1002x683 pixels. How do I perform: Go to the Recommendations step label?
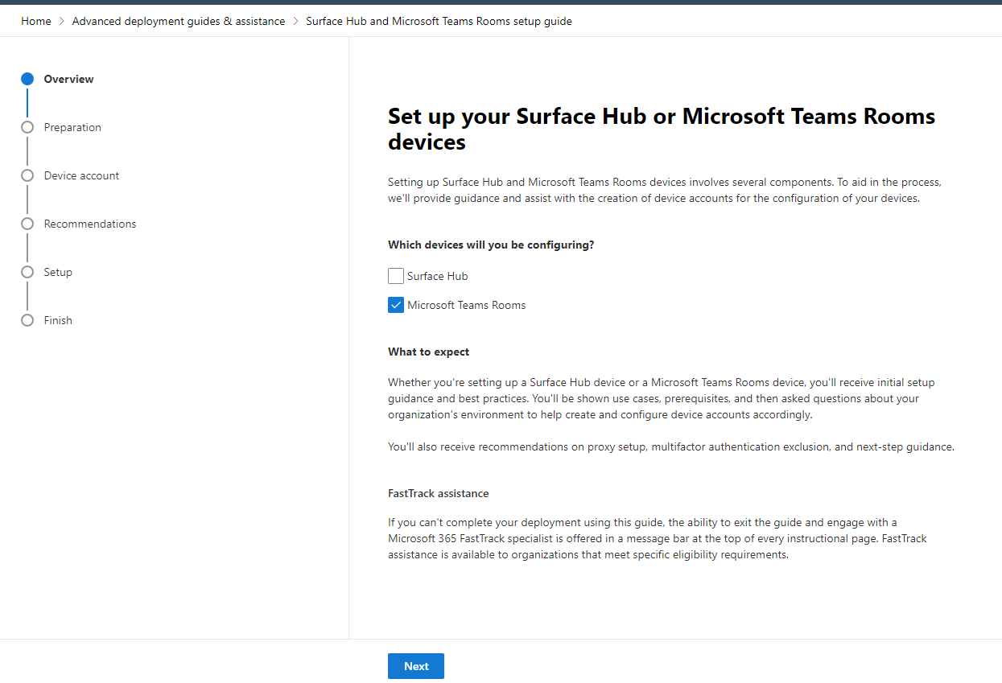click(90, 224)
